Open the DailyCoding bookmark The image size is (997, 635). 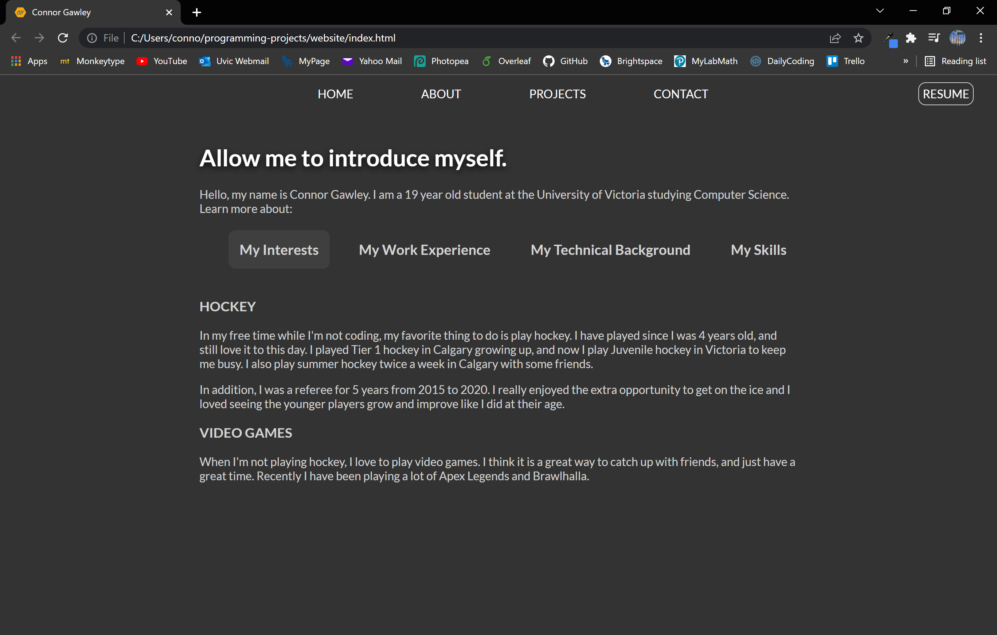pyautogui.click(x=782, y=61)
